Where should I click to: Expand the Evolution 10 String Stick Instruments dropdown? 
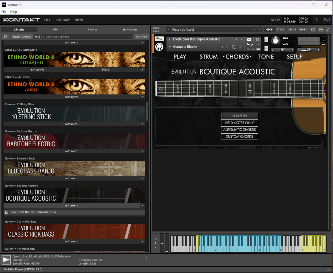[142, 124]
